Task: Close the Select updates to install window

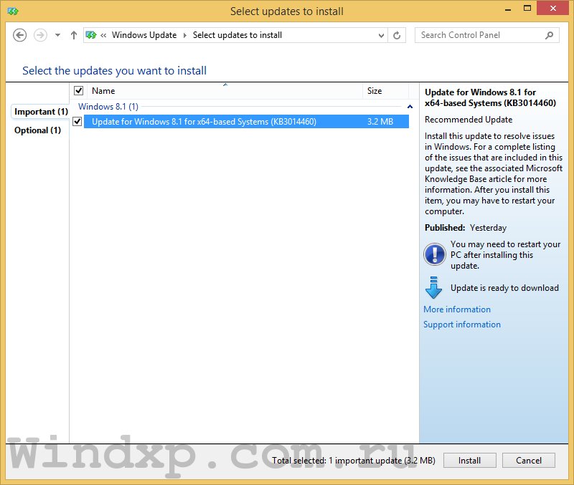Action: pos(552,9)
